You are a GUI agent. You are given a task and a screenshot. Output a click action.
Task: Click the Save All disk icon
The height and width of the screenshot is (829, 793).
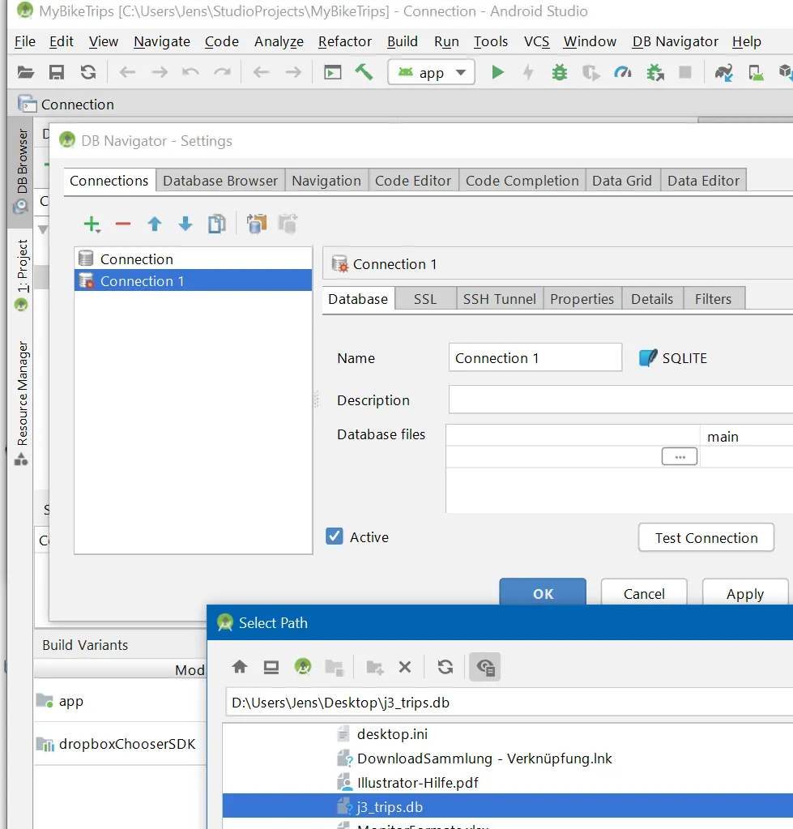[x=57, y=72]
